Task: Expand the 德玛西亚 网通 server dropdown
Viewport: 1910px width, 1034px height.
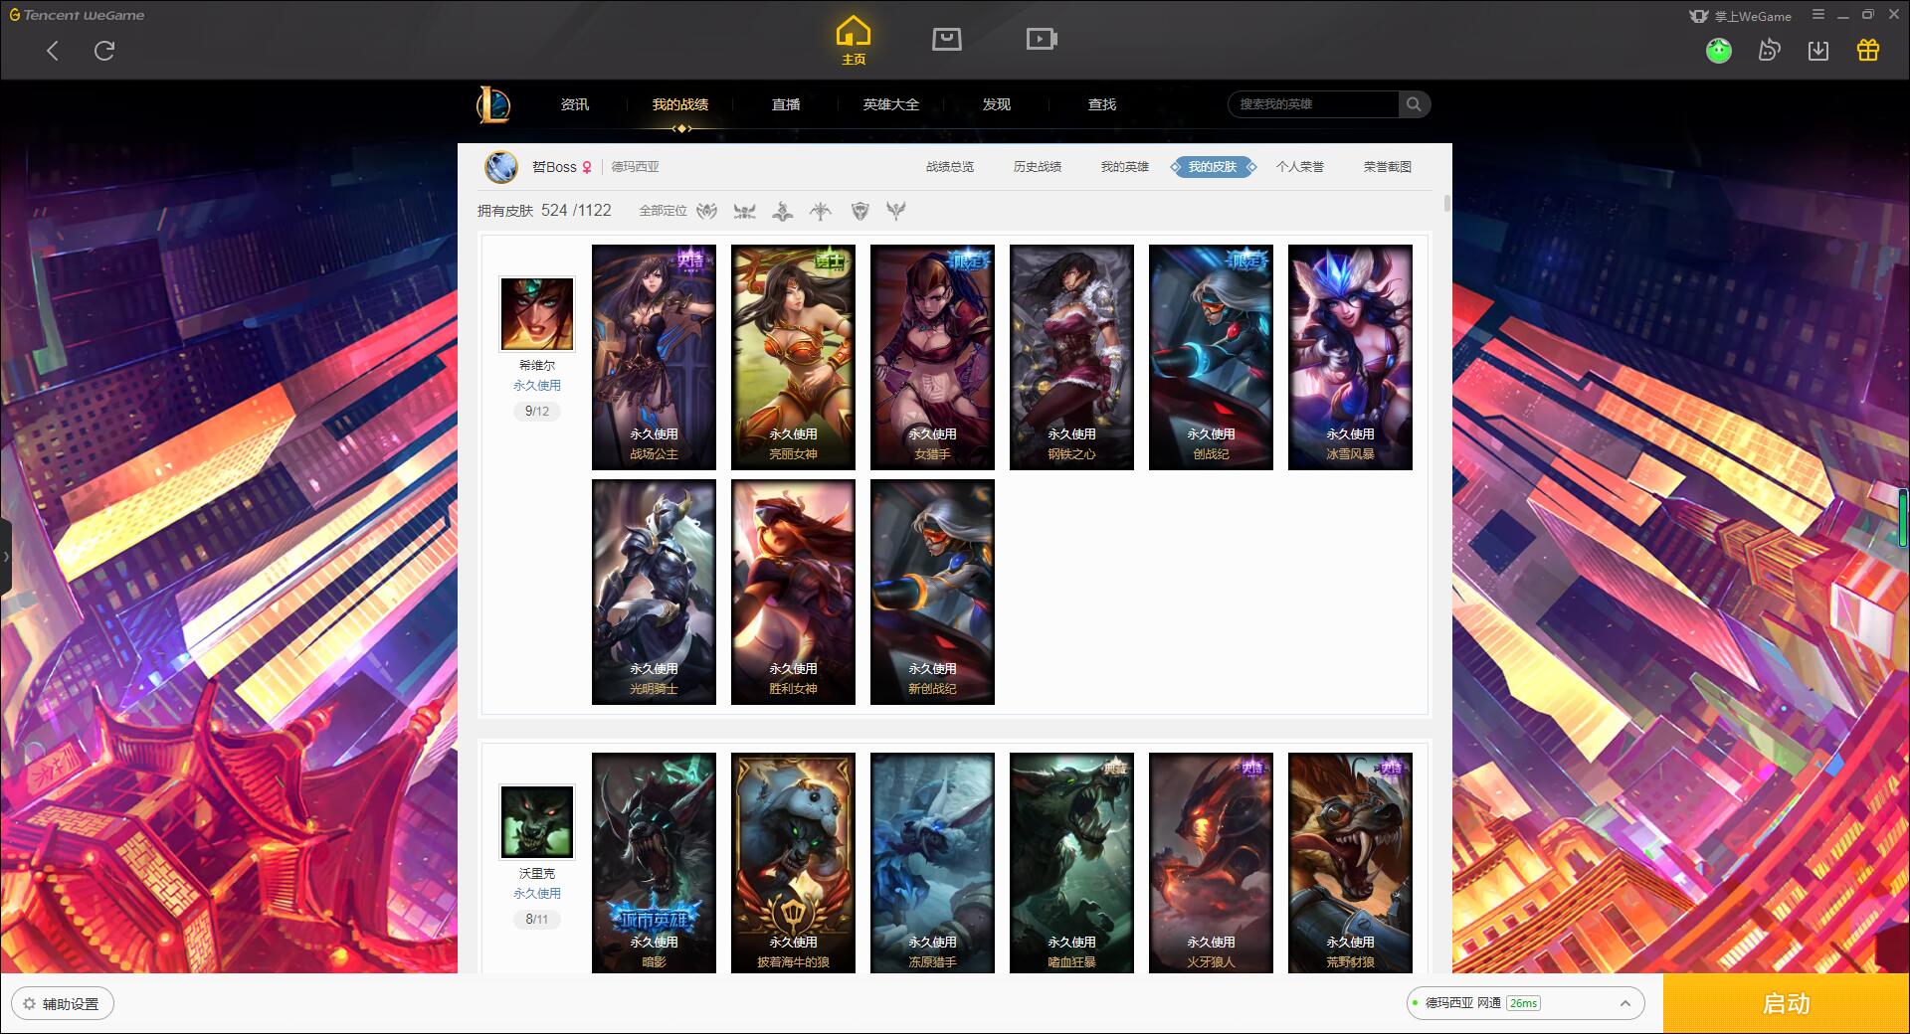Action: [x=1524, y=1003]
